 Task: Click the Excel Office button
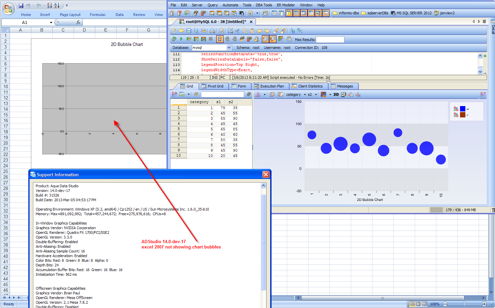pyautogui.click(x=8, y=8)
